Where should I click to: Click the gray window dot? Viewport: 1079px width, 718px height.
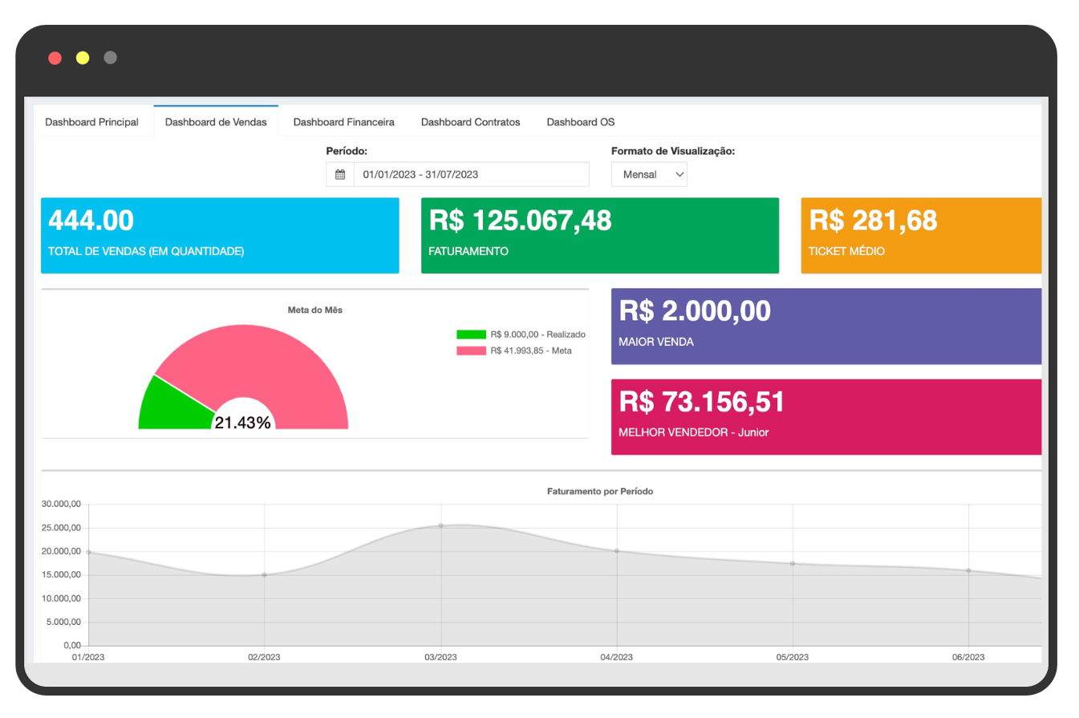tap(111, 58)
